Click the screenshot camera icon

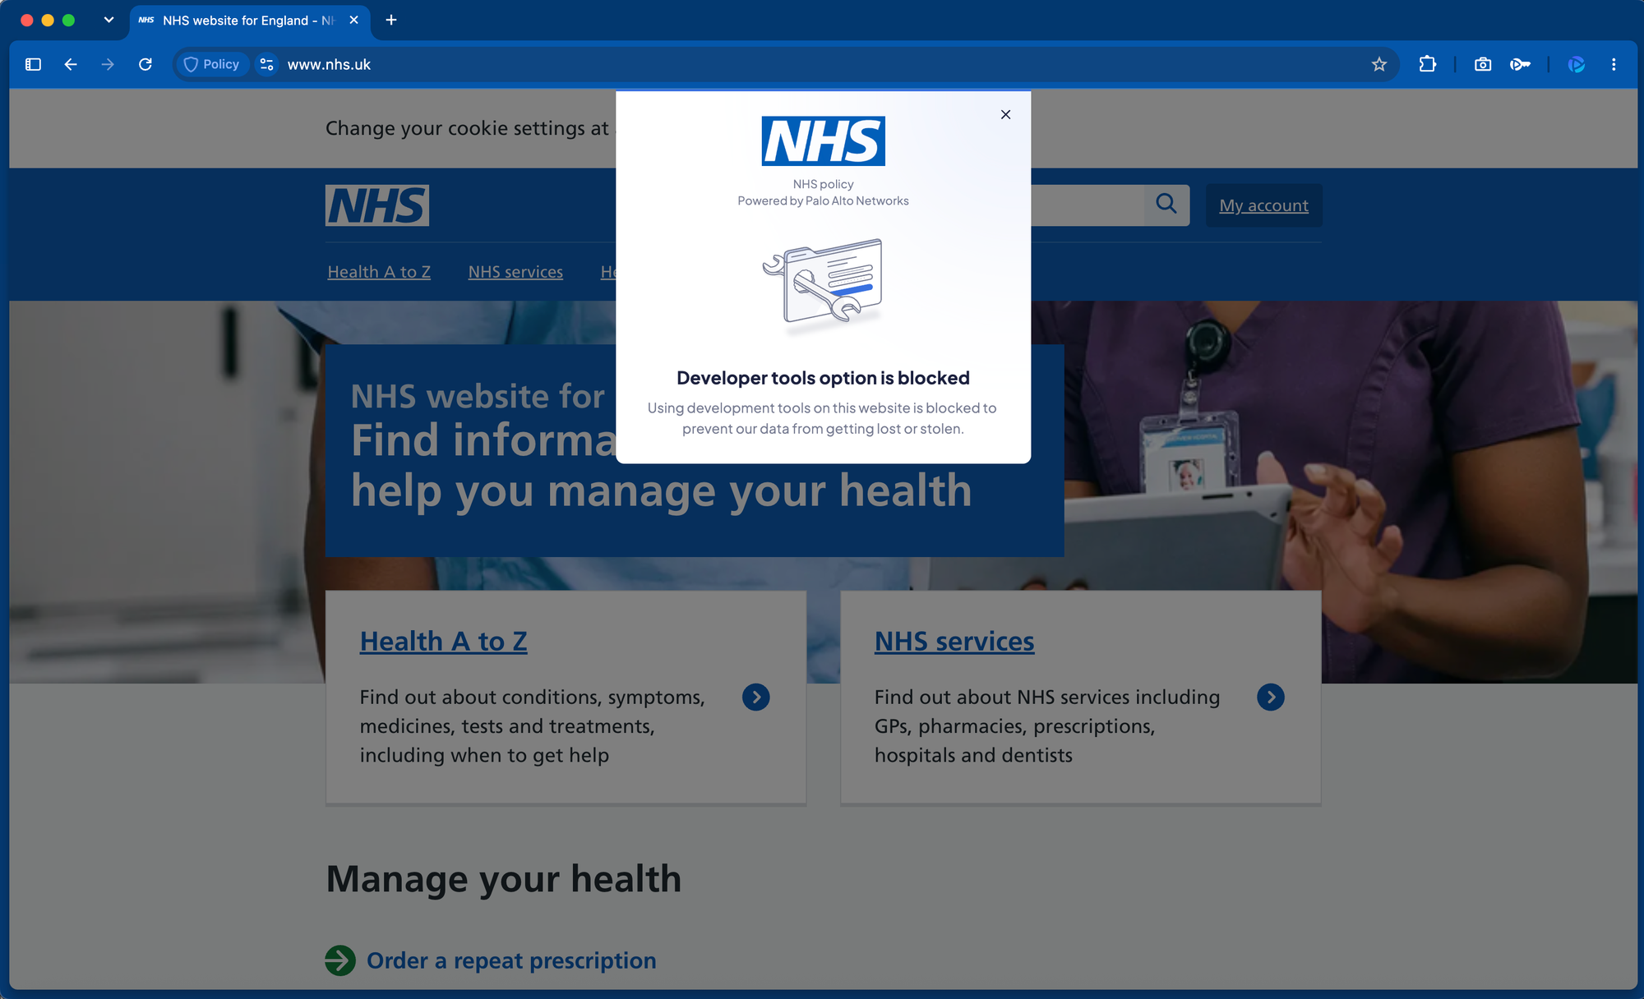tap(1483, 64)
